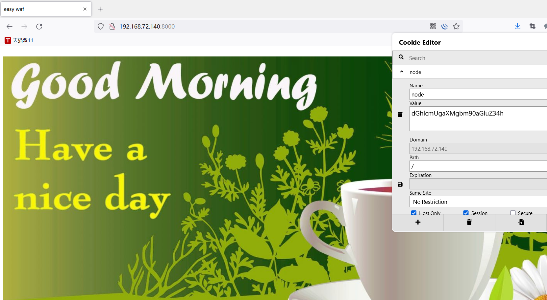
Task: Generate QR code from address bar
Action: [433, 26]
